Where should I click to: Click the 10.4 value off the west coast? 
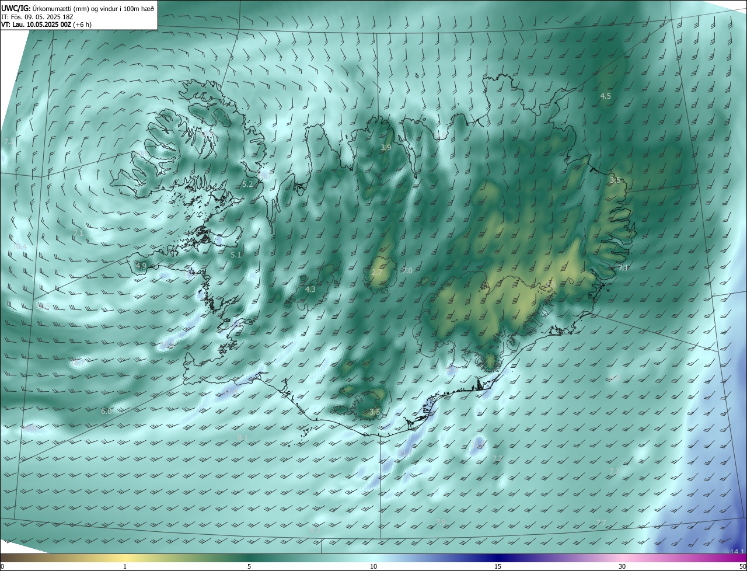pyautogui.click(x=19, y=247)
